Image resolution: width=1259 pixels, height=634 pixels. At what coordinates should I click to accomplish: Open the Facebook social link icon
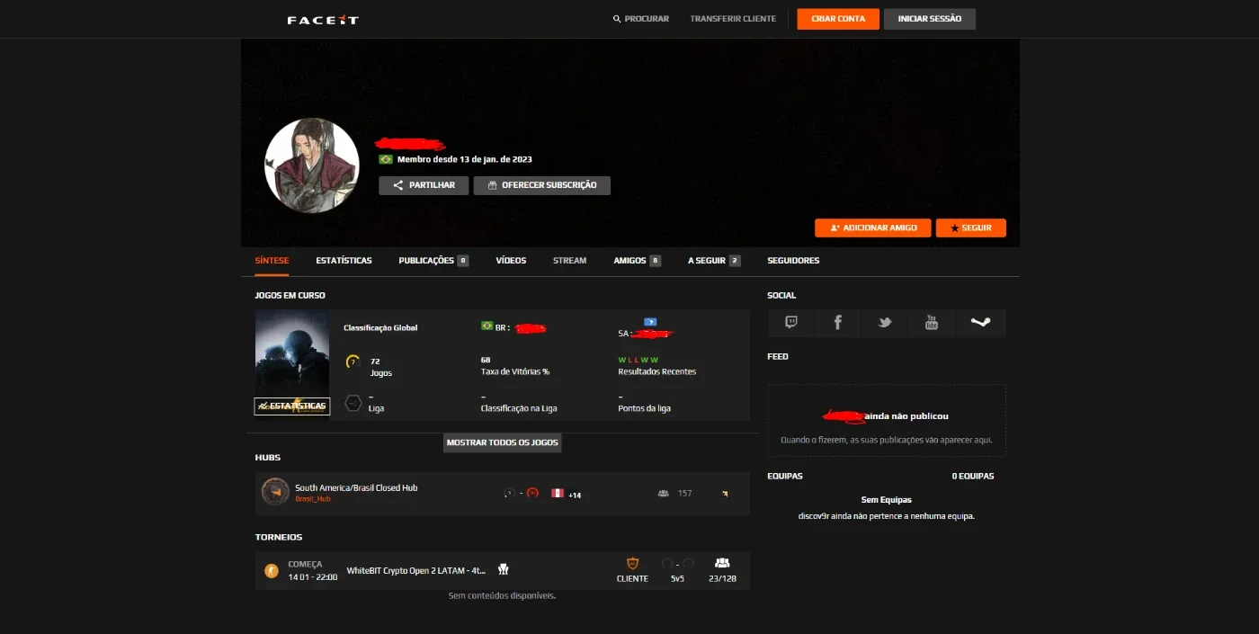838,323
